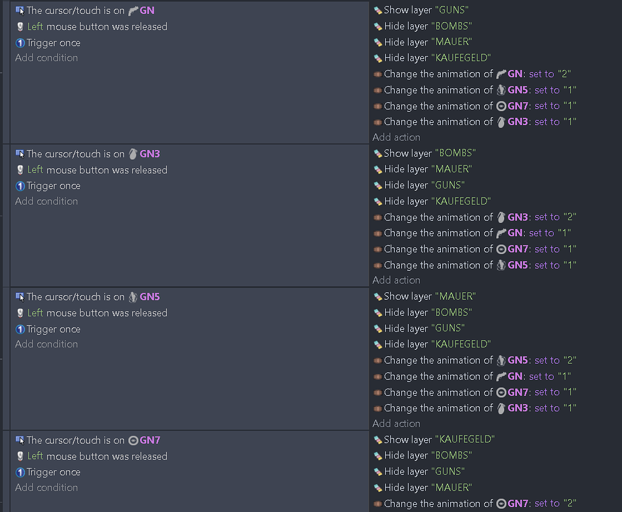The width and height of the screenshot is (622, 512).
Task: Select the grenade icon beside GN3
Action: coord(132,154)
